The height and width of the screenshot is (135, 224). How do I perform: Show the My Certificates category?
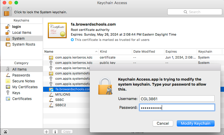25,87
